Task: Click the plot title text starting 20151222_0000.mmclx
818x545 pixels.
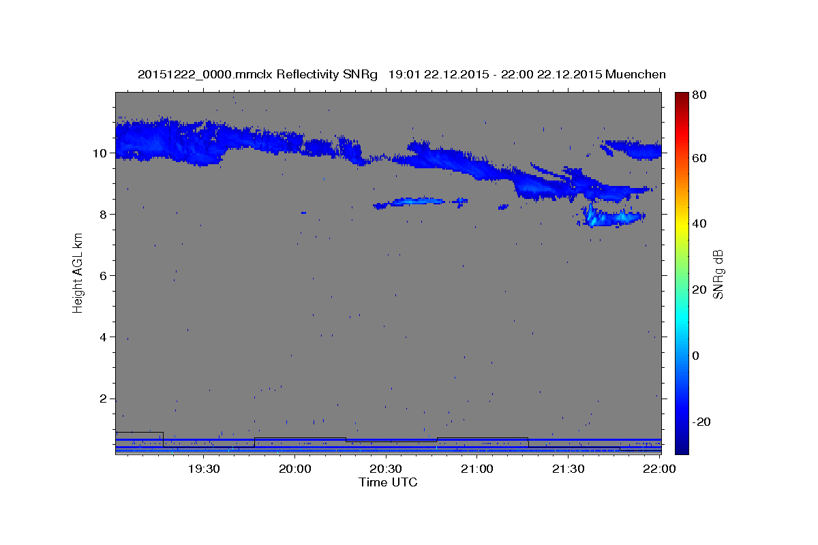Action: pos(402,74)
